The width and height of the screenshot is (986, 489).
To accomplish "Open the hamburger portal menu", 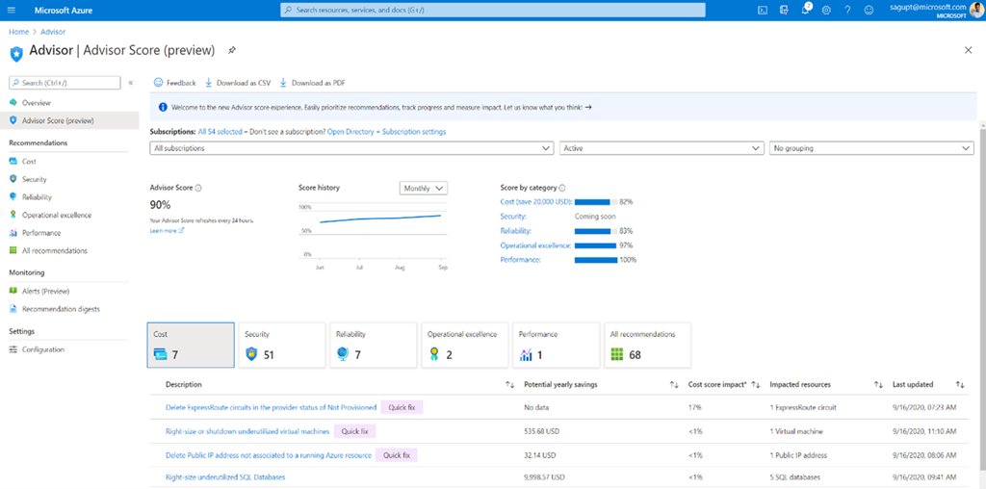I will [13, 10].
